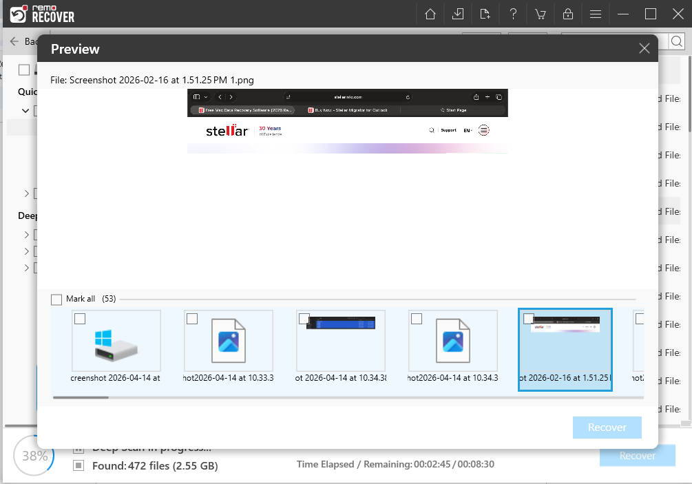The width and height of the screenshot is (692, 484).
Task: Expand the first Deep Scan tree item
Action: tap(26, 234)
